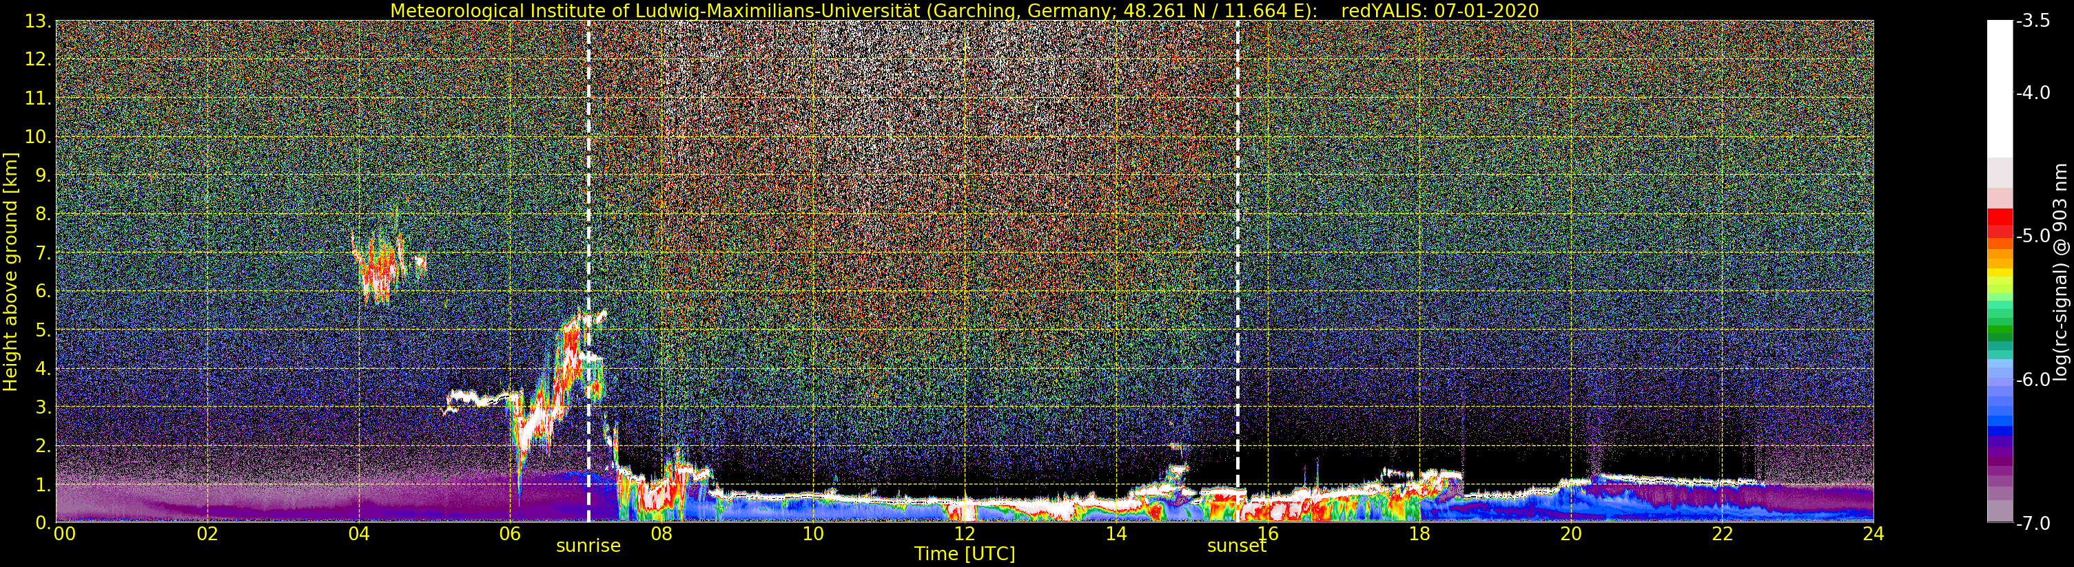Click the y-axis tick label 8.
Image resolution: width=2074 pixels, height=567 pixels.
click(x=43, y=215)
